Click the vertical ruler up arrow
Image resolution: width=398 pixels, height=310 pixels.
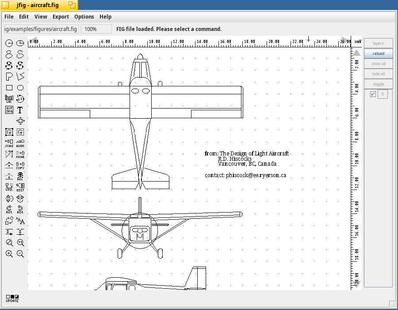point(356,53)
